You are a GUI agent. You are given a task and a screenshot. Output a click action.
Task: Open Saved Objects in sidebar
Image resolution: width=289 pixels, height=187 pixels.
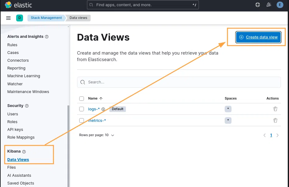21,183
